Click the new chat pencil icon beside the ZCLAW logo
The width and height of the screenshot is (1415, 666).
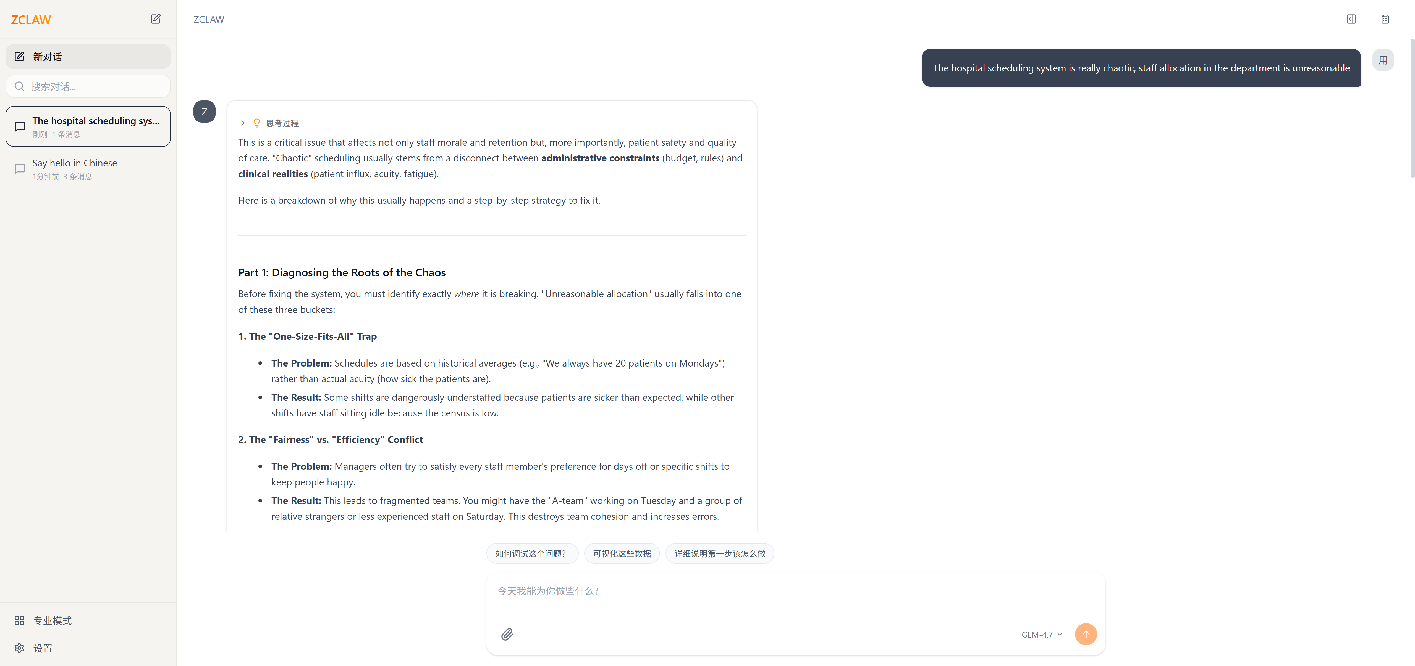pos(155,19)
